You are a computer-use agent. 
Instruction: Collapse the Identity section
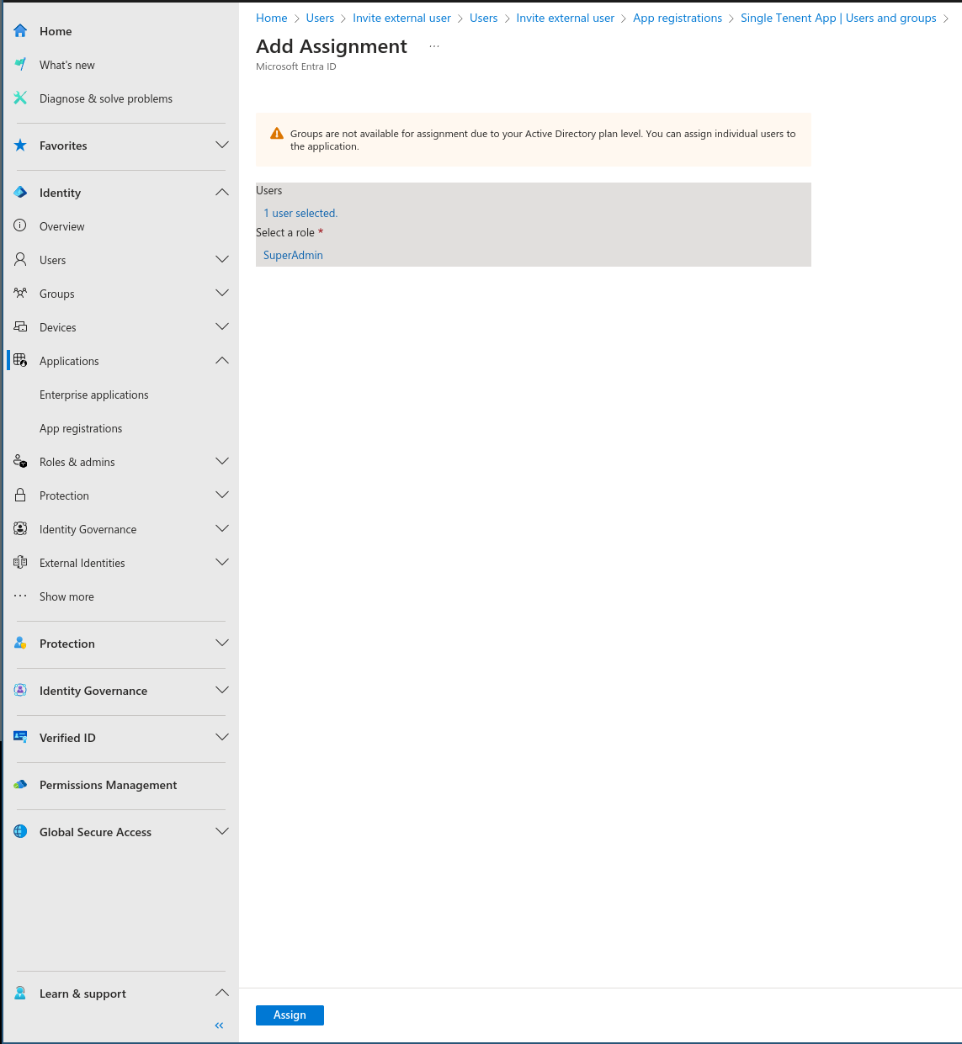coord(221,192)
